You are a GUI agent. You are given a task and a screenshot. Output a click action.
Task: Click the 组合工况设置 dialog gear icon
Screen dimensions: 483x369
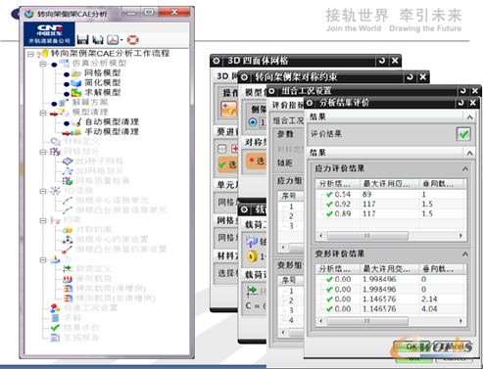tap(271, 91)
